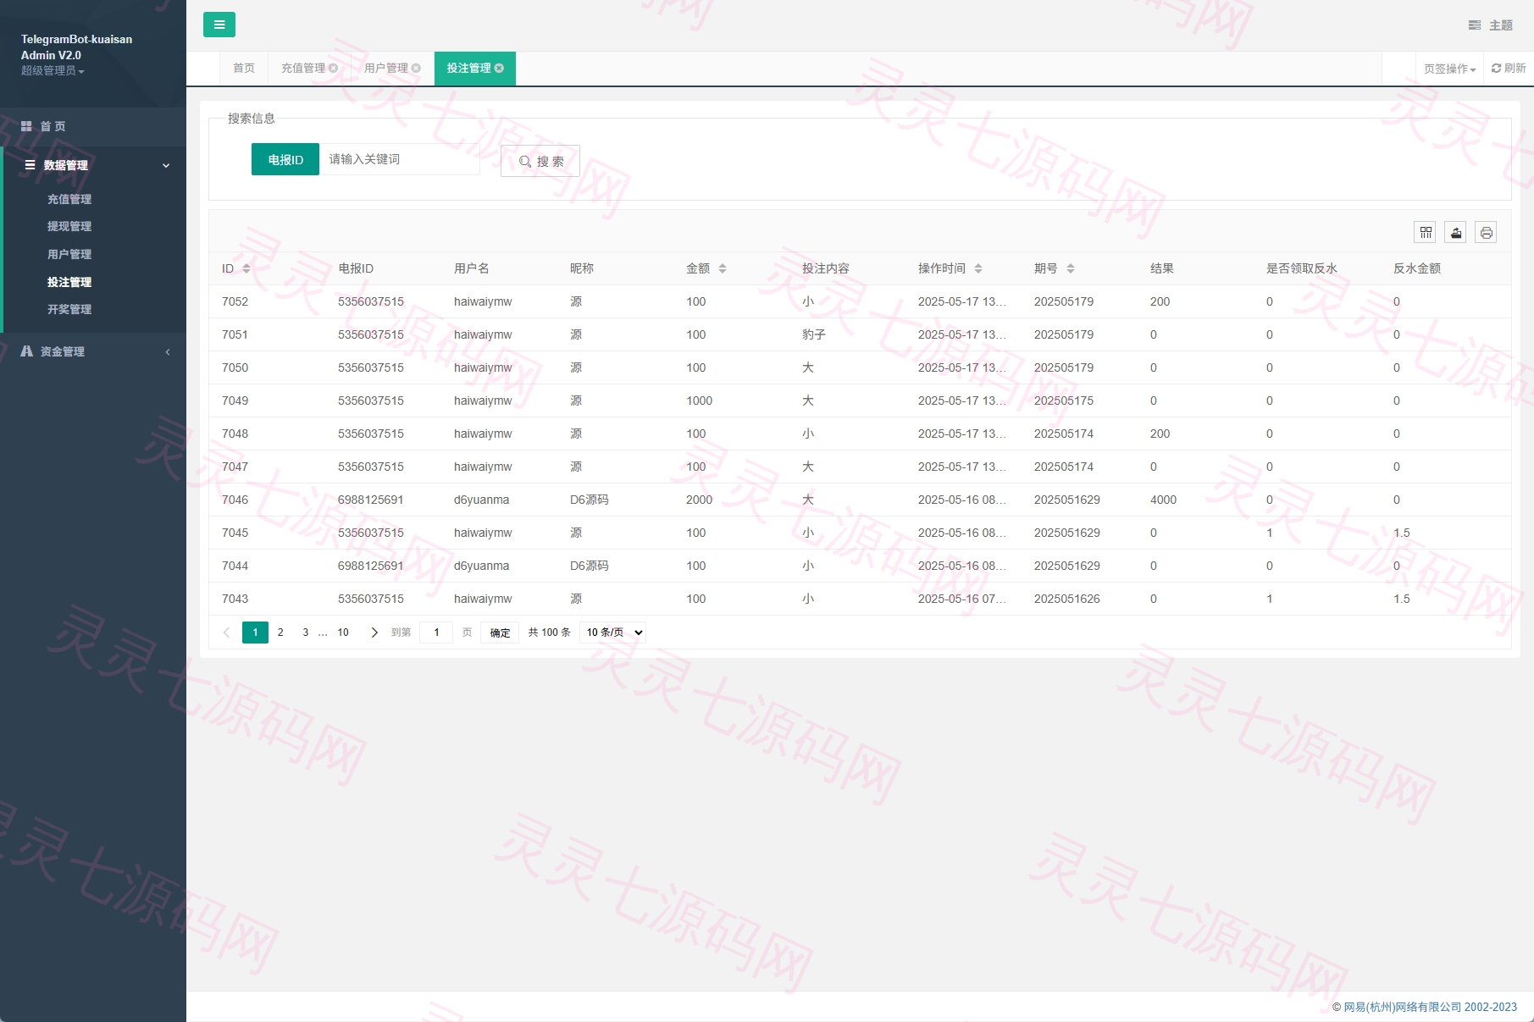Open the 主题 theme switcher
This screenshot has width=1534, height=1022.
tap(1490, 25)
